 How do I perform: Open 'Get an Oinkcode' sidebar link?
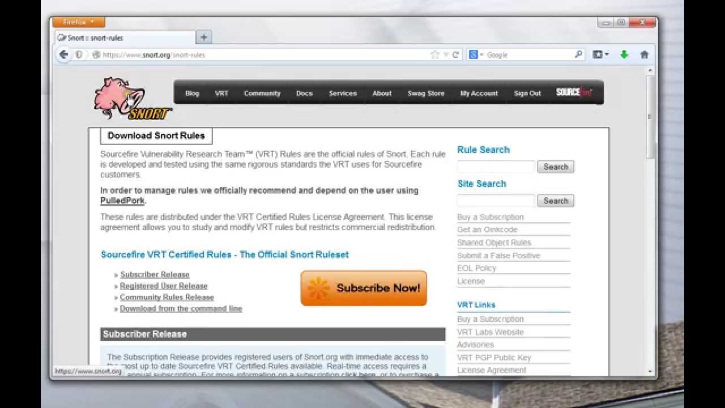pyautogui.click(x=487, y=229)
